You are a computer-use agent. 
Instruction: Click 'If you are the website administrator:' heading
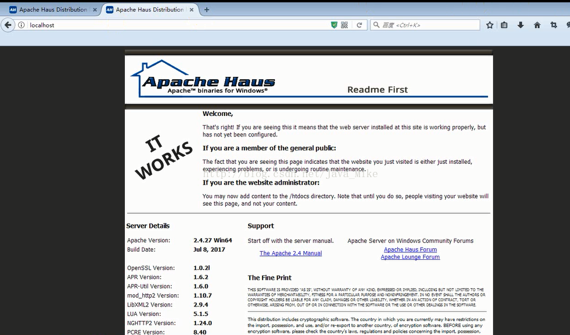pyautogui.click(x=261, y=182)
